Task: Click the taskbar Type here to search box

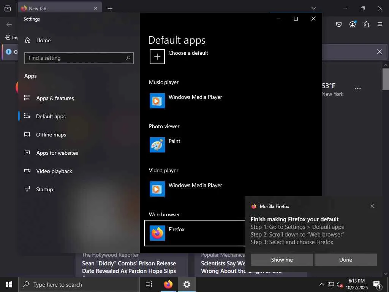Action: pos(79,284)
